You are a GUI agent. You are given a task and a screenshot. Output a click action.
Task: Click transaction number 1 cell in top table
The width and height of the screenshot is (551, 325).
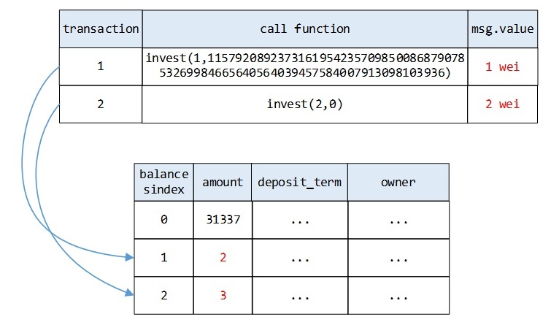[101, 66]
